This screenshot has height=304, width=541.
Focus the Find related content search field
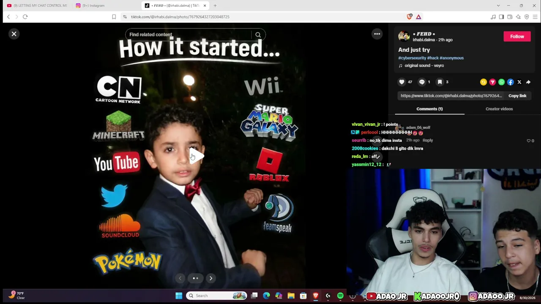[x=189, y=35]
